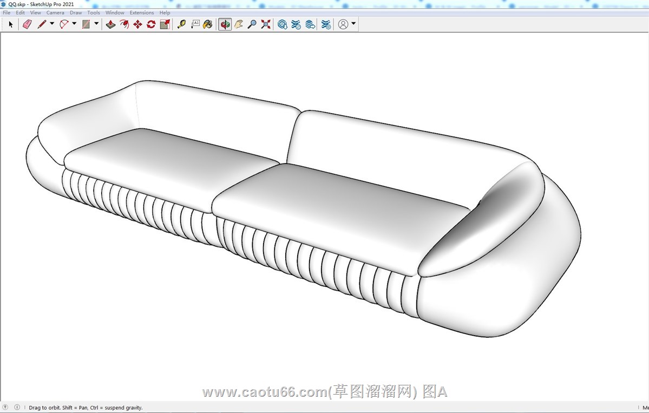Viewport: 649px width, 413px height.
Task: Click the Send to LayOut icon
Action: [x=310, y=24]
